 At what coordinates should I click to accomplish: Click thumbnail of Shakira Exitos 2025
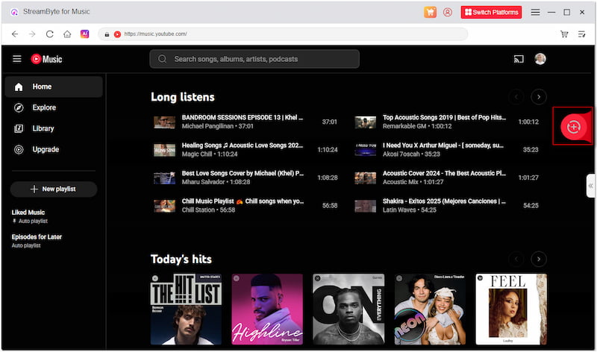[366, 206]
